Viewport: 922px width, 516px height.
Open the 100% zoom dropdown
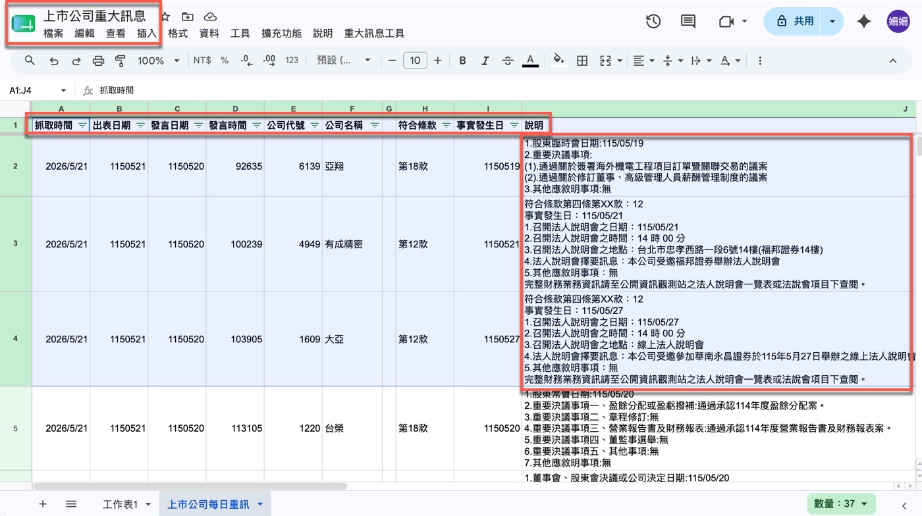[x=158, y=61]
